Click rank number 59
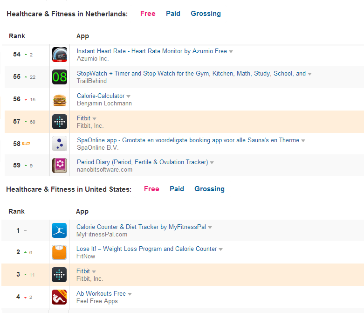The width and height of the screenshot is (364, 319). pyautogui.click(x=17, y=165)
